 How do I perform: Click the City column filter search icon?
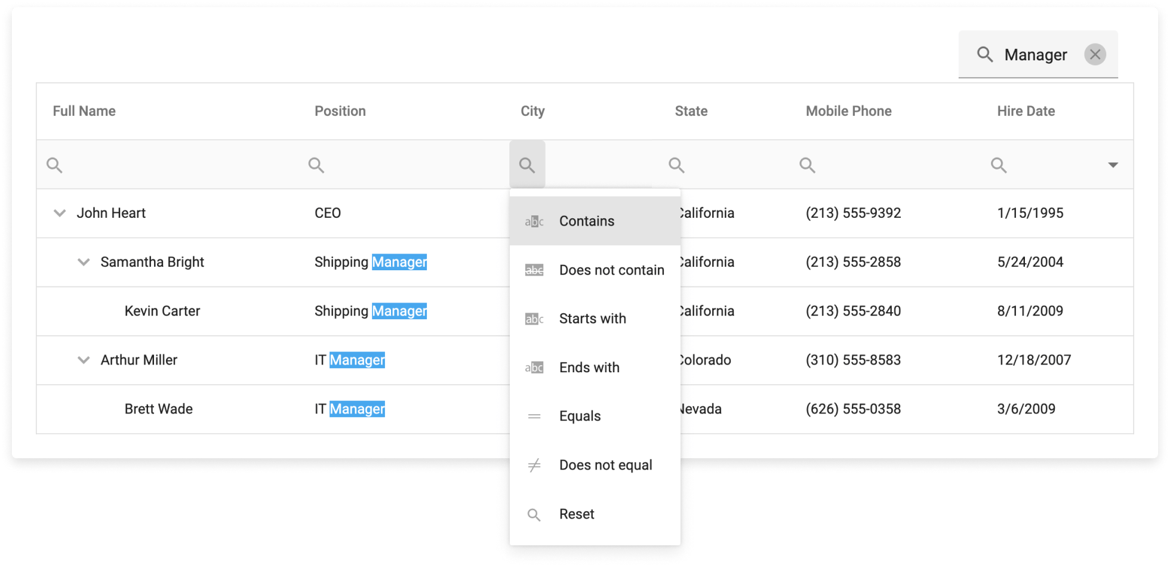[527, 165]
